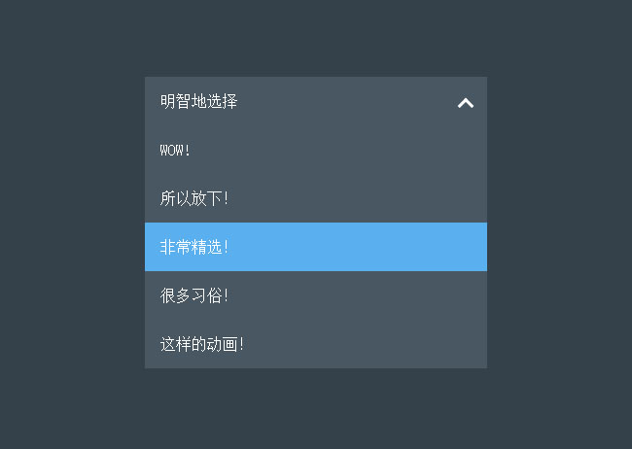Collapse the 明智地选择 dropdown list
The width and height of the screenshot is (632, 449).
tap(466, 102)
